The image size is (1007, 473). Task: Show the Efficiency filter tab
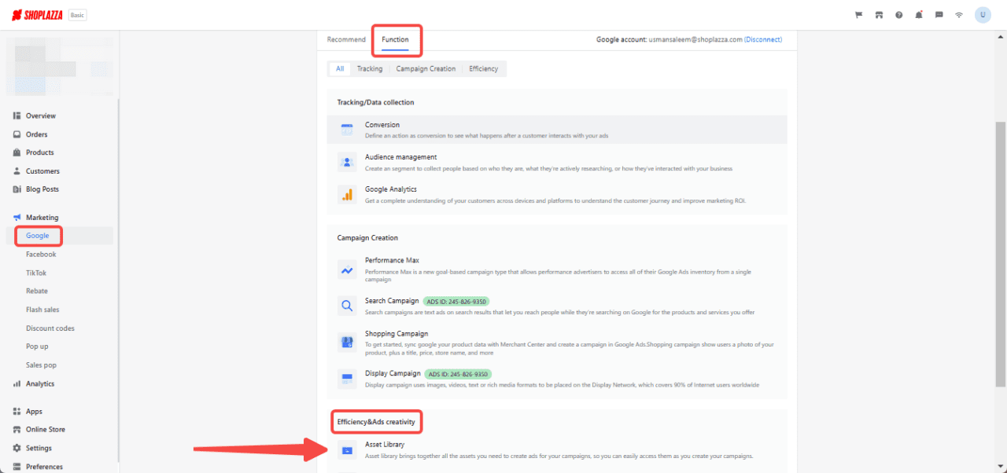tap(484, 69)
